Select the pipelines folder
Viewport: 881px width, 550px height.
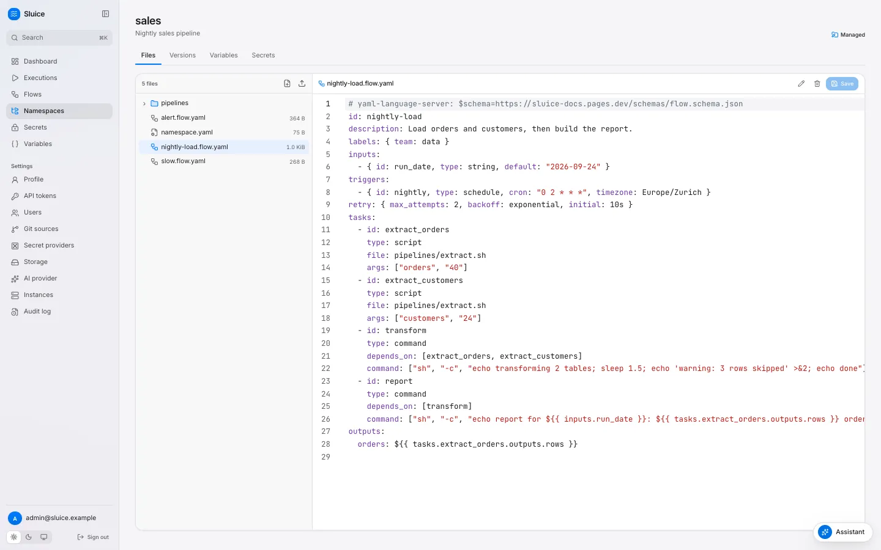pos(224,103)
